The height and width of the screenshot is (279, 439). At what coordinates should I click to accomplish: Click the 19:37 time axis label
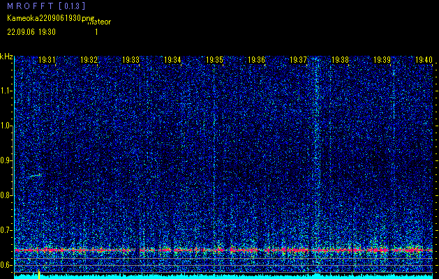point(298,60)
